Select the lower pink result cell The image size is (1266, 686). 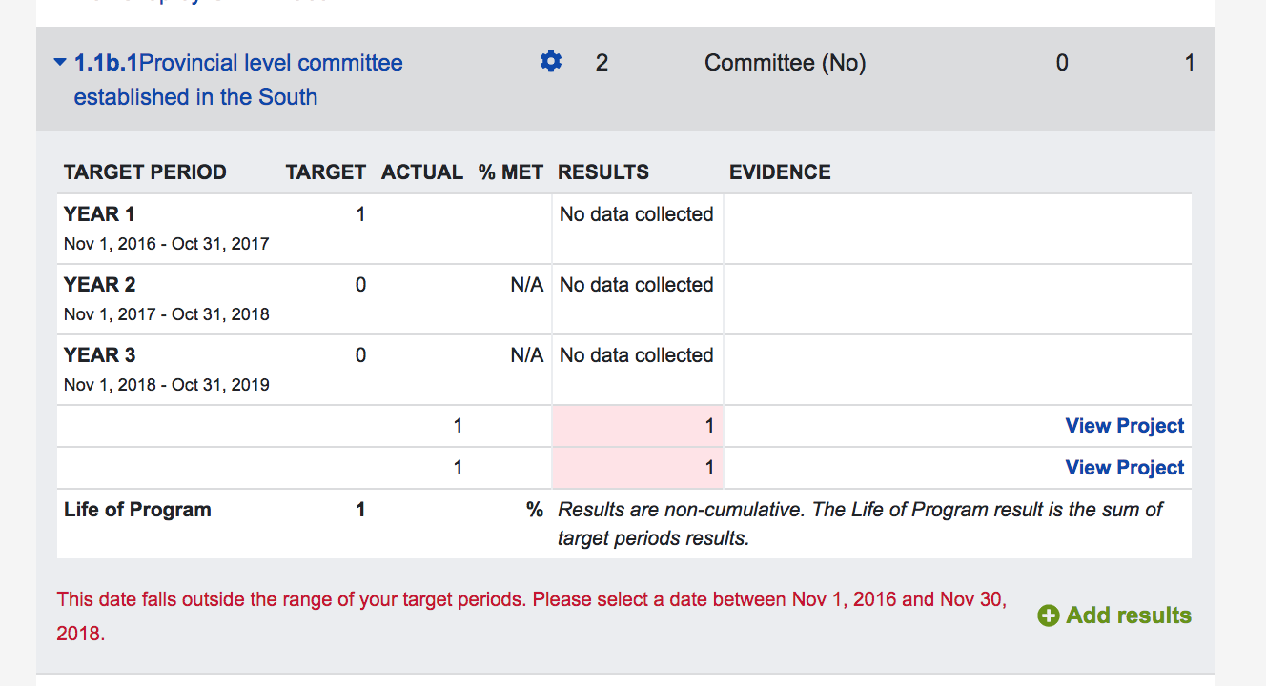pos(637,468)
